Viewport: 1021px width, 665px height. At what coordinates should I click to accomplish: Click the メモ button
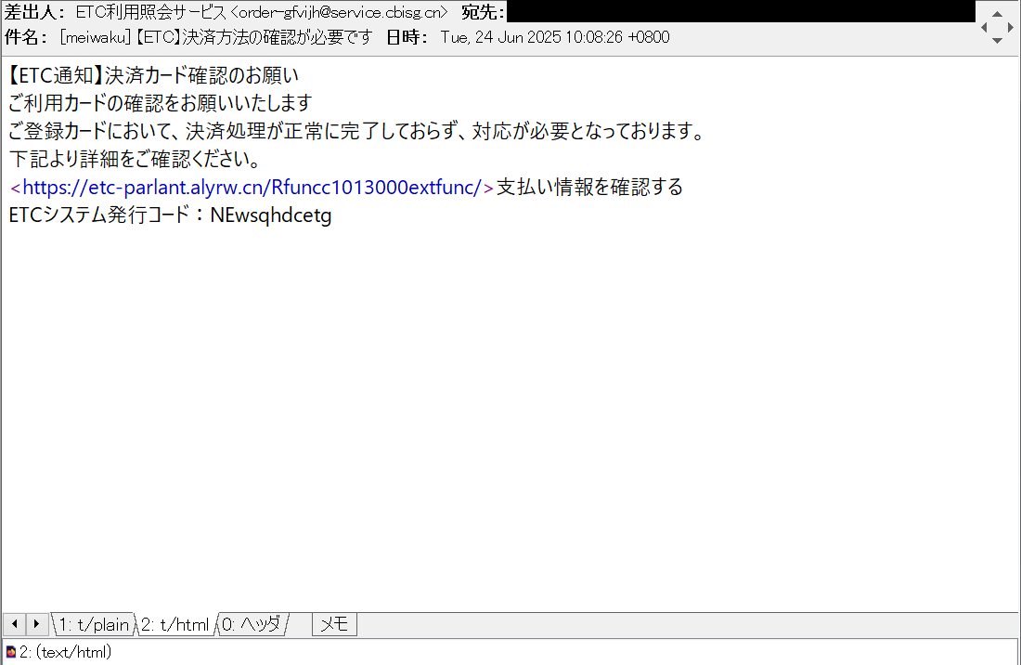[335, 624]
